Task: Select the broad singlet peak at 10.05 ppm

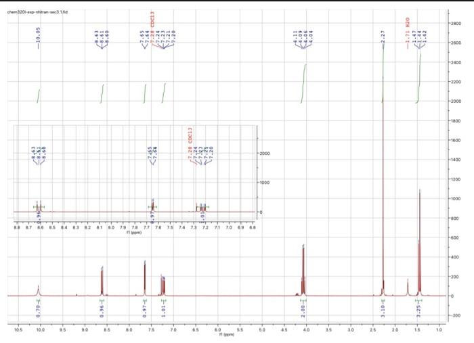Action: pos(38,290)
